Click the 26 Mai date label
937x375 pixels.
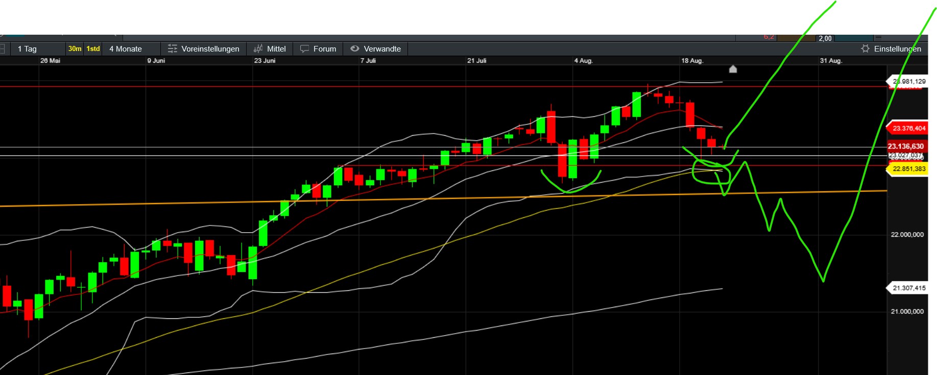[50, 61]
